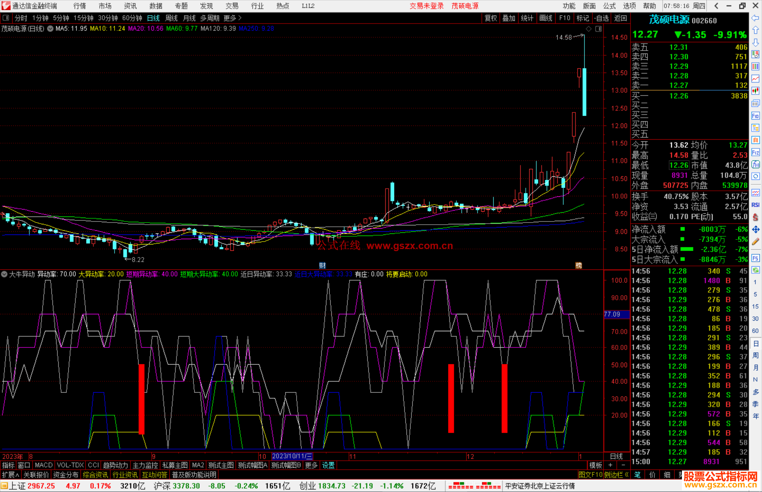Click the 财 financial marker on the chart
Viewport: 762px width, 492px height.
tap(322, 266)
